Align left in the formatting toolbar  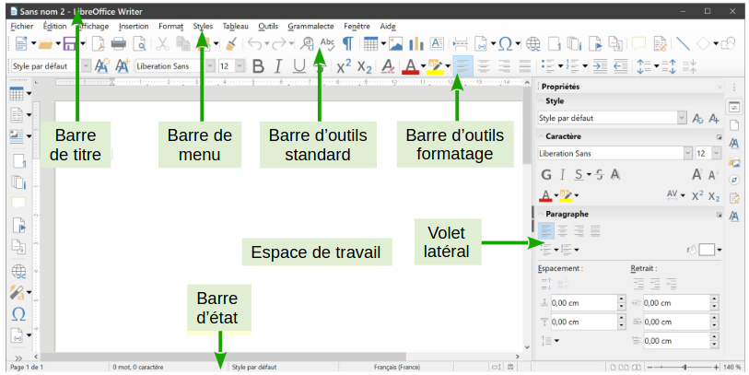pyautogui.click(x=462, y=66)
